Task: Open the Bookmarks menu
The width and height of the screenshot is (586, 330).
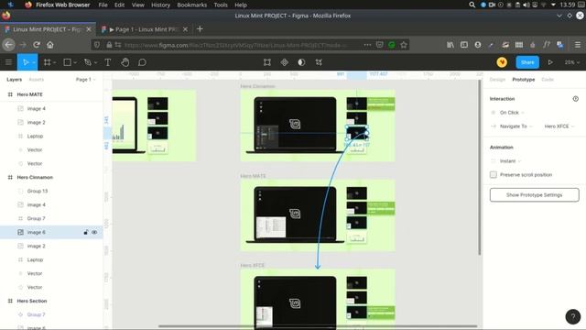Action: 192,5
